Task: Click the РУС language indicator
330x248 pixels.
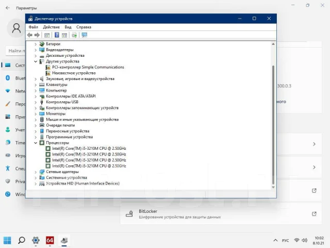Action: pos(285,240)
